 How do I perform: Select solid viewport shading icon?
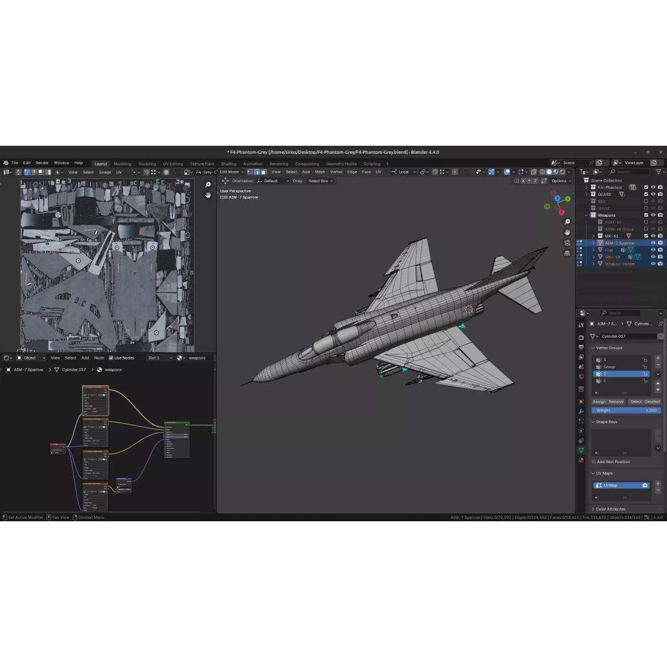coord(549,172)
